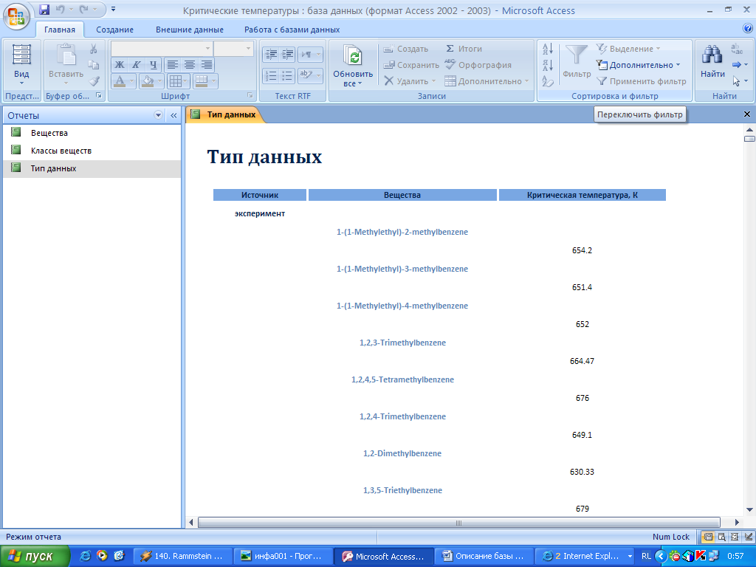Click the Access help question icon

[747, 29]
